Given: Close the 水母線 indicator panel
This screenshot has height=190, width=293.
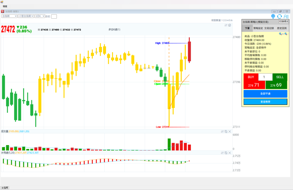Looking at the screenshot, I should click(229, 153).
